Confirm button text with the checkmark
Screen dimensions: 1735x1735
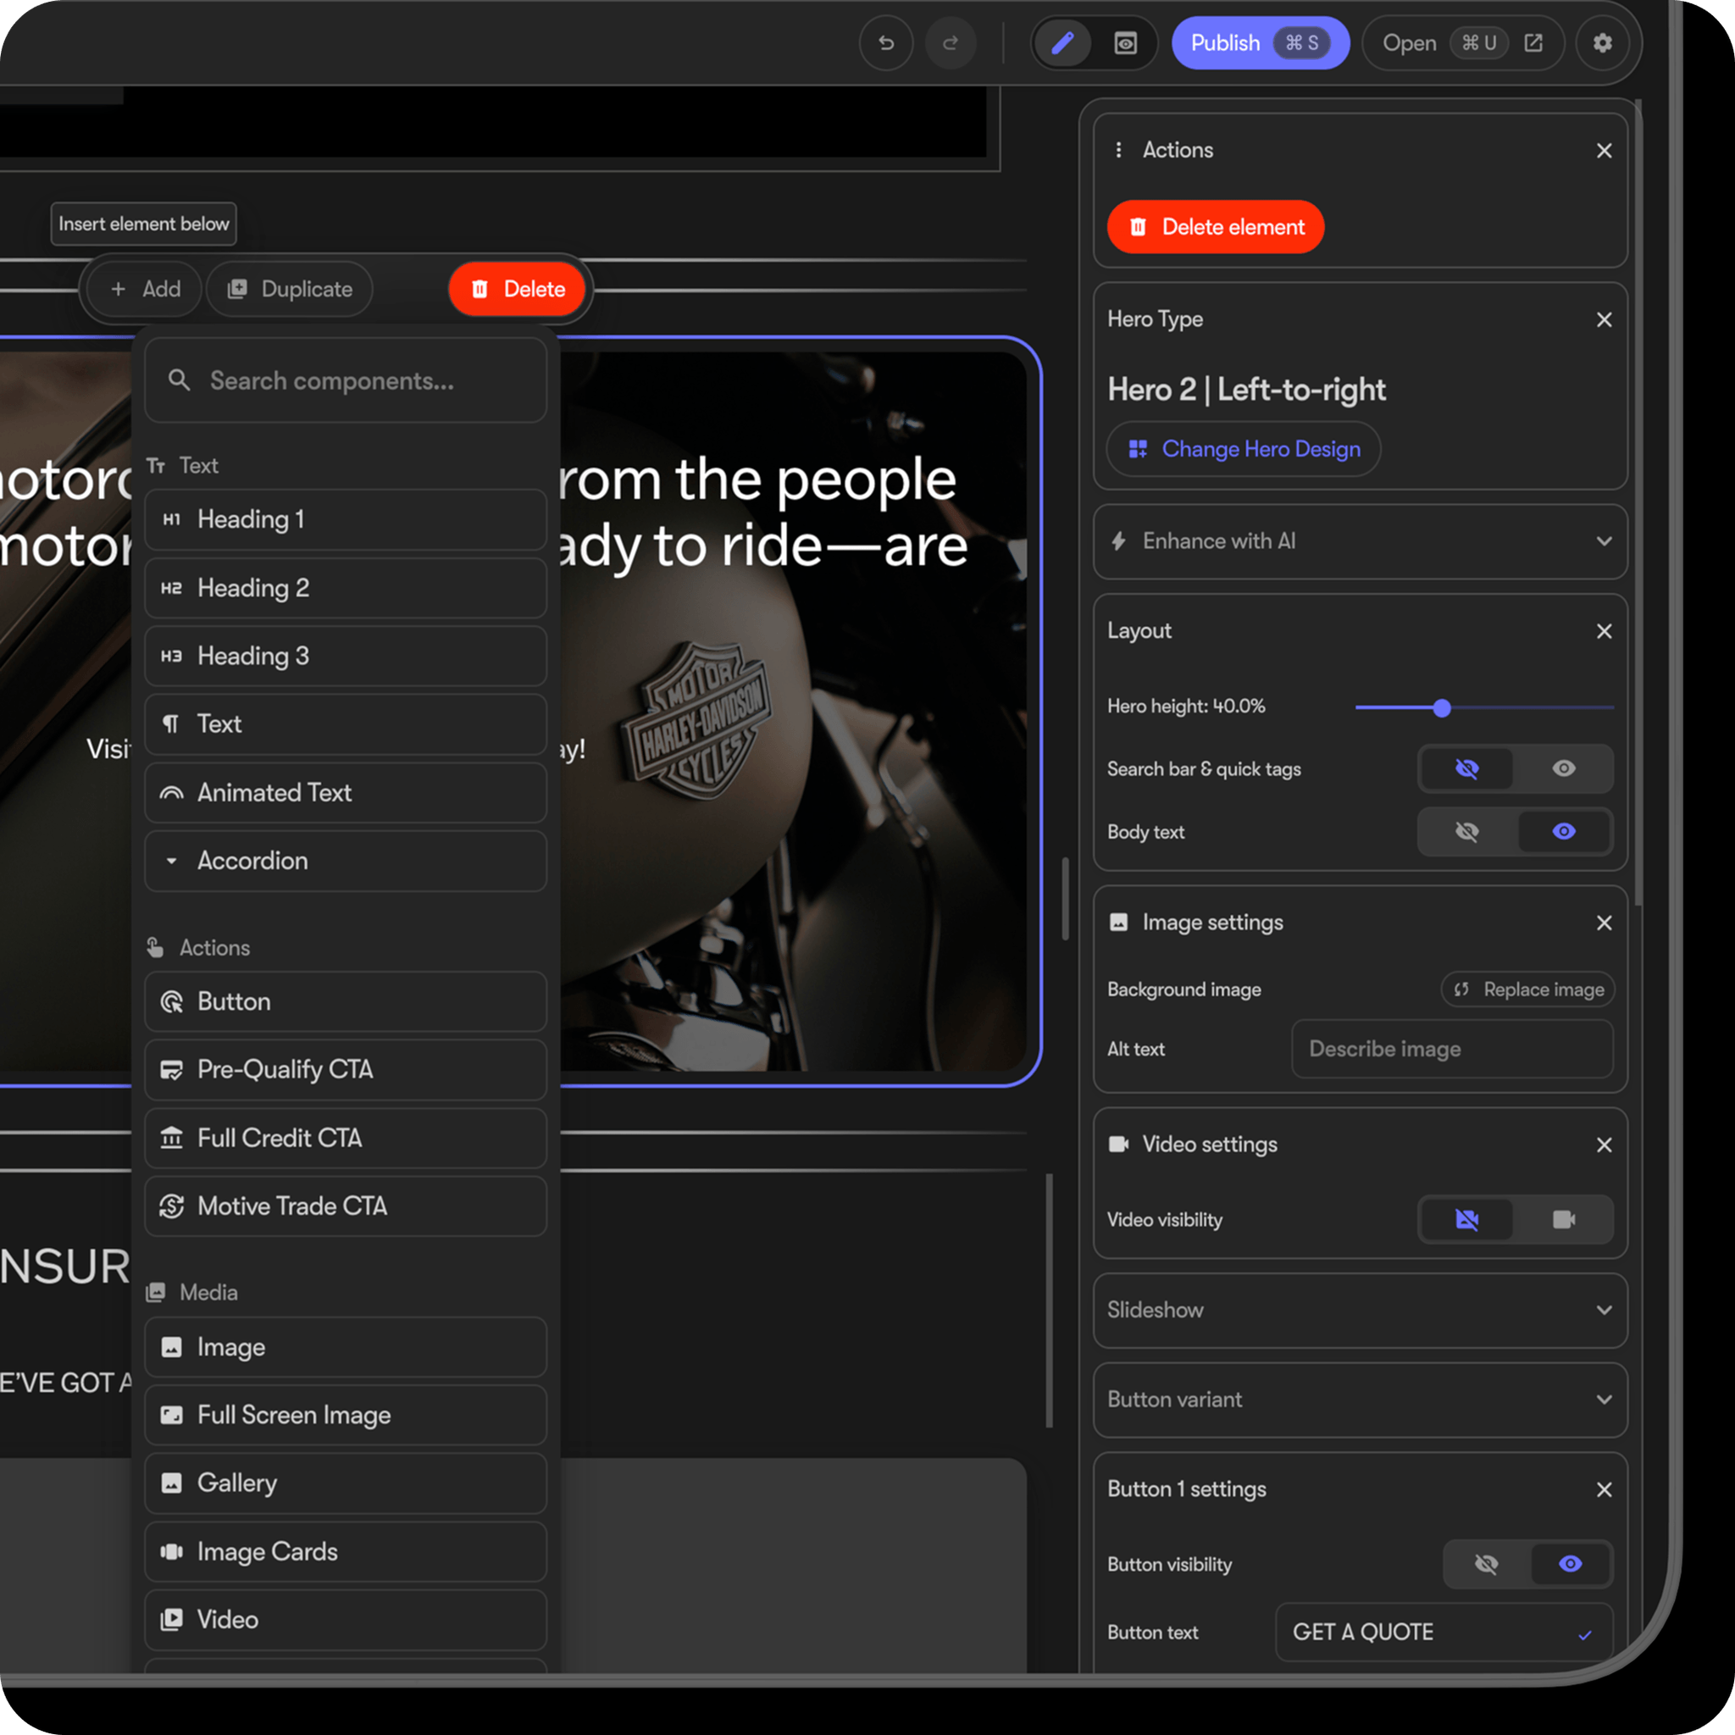(x=1585, y=1634)
